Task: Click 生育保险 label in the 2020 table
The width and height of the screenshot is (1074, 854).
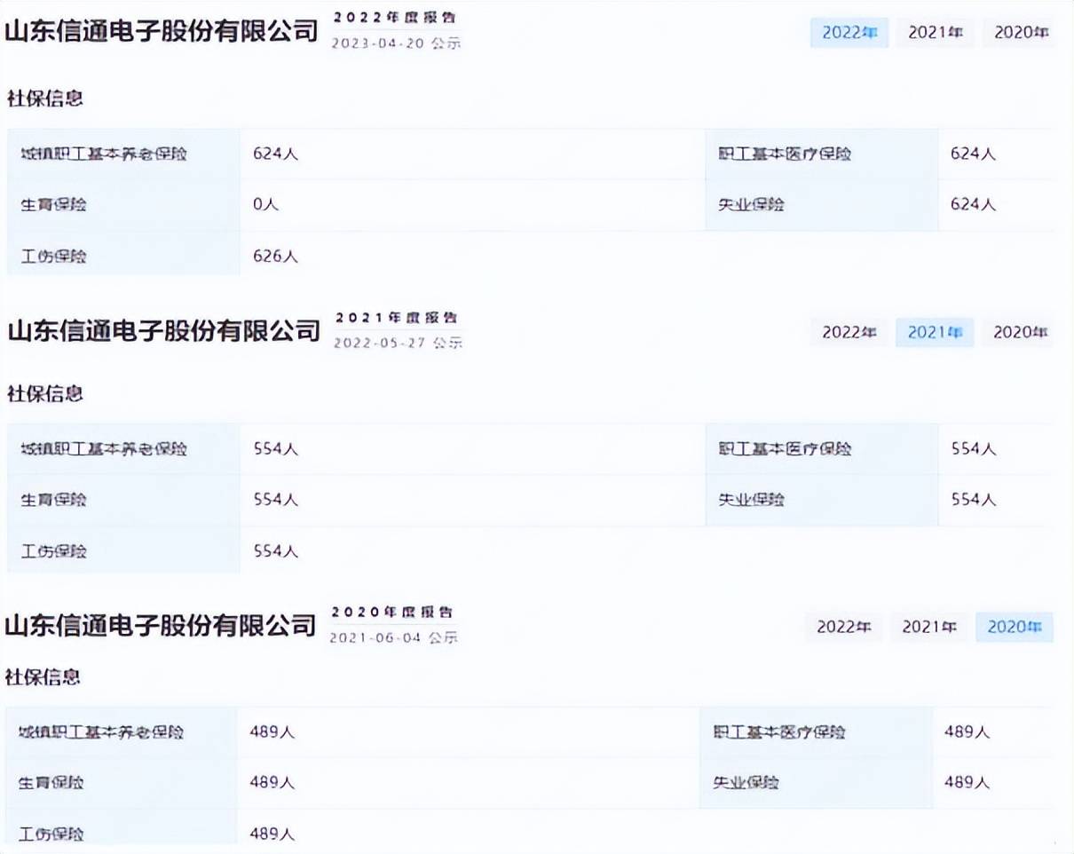Action: (x=51, y=783)
